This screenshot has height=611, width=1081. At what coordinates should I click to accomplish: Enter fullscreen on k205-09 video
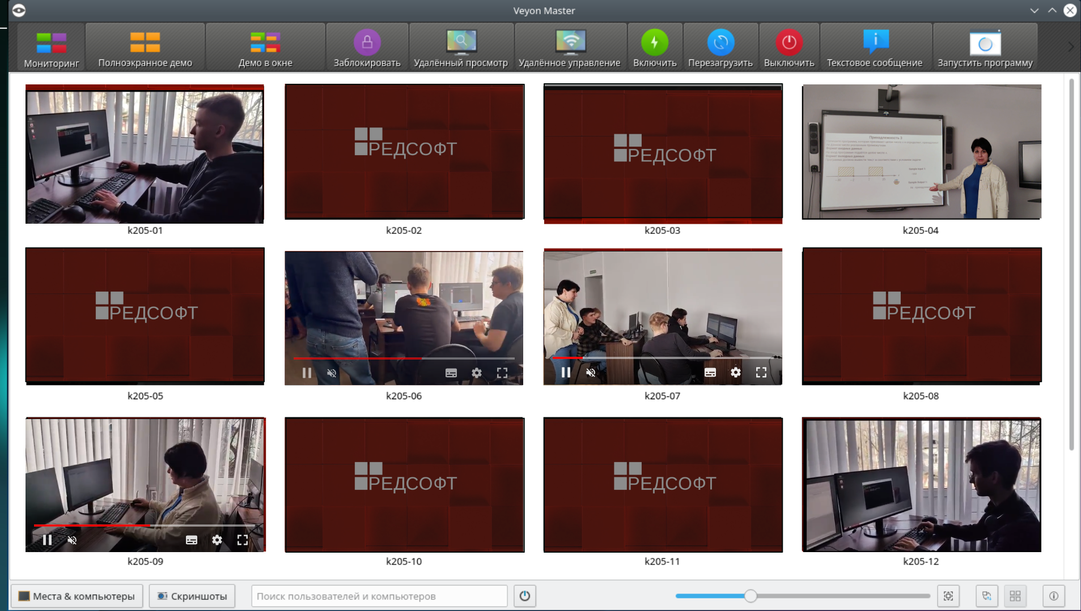pos(243,540)
